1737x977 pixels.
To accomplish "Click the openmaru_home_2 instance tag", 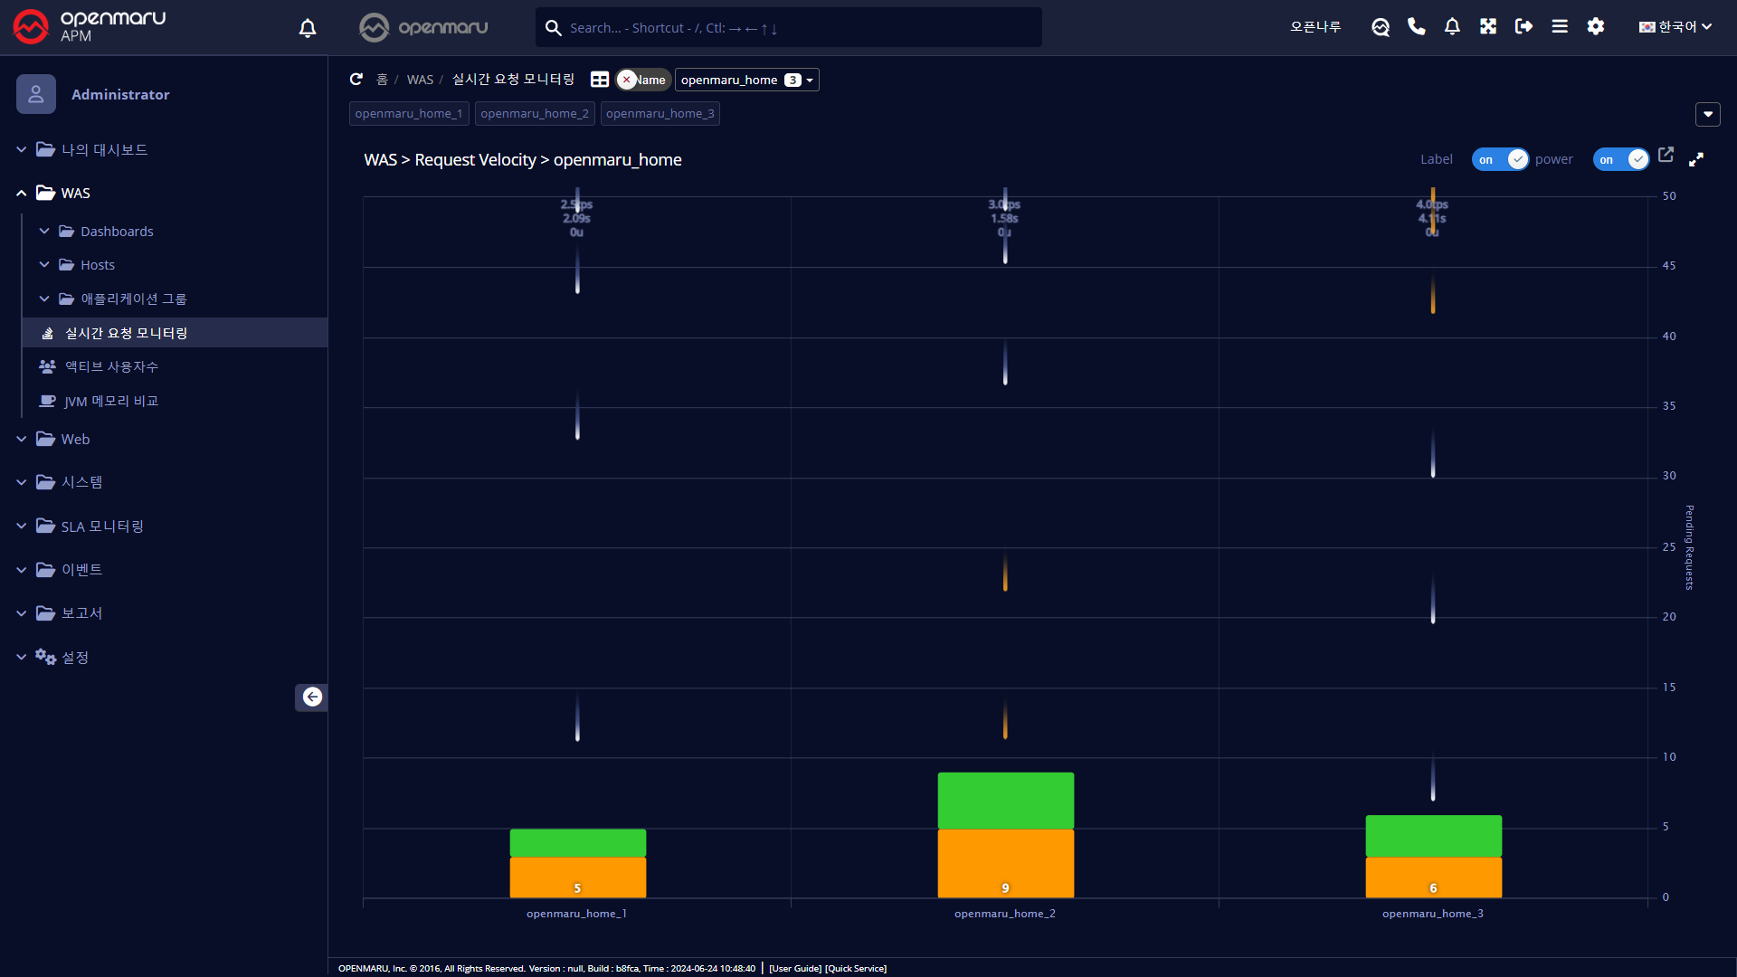I will [535, 113].
